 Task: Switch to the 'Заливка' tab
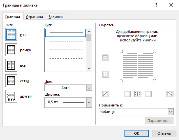56,17
